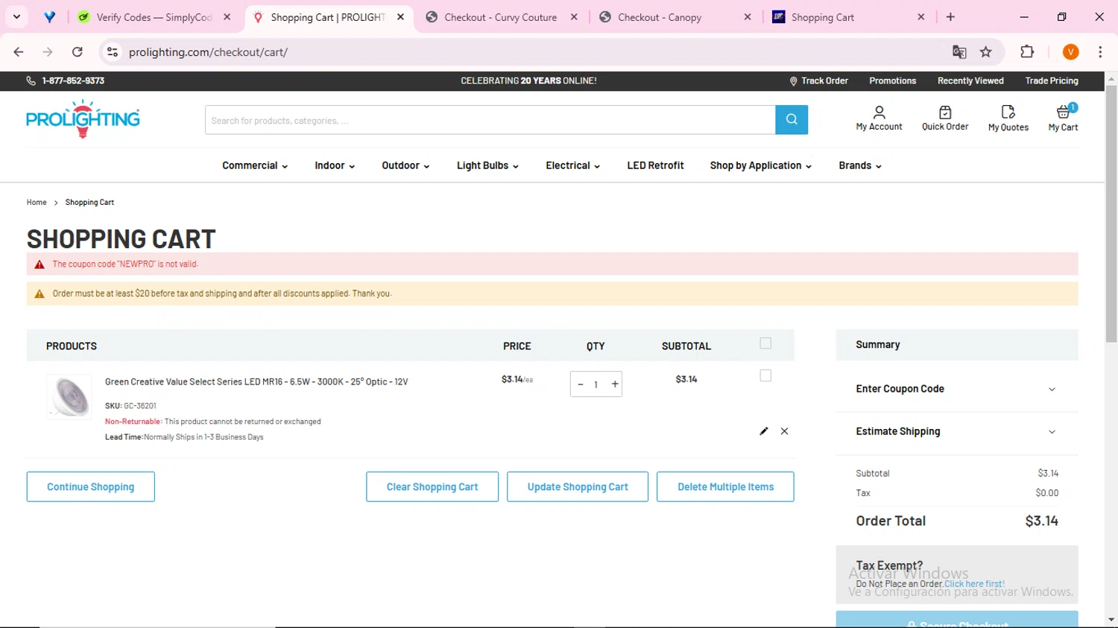This screenshot has height=628, width=1118.
Task: Click browser forward arrow
Action: point(48,51)
